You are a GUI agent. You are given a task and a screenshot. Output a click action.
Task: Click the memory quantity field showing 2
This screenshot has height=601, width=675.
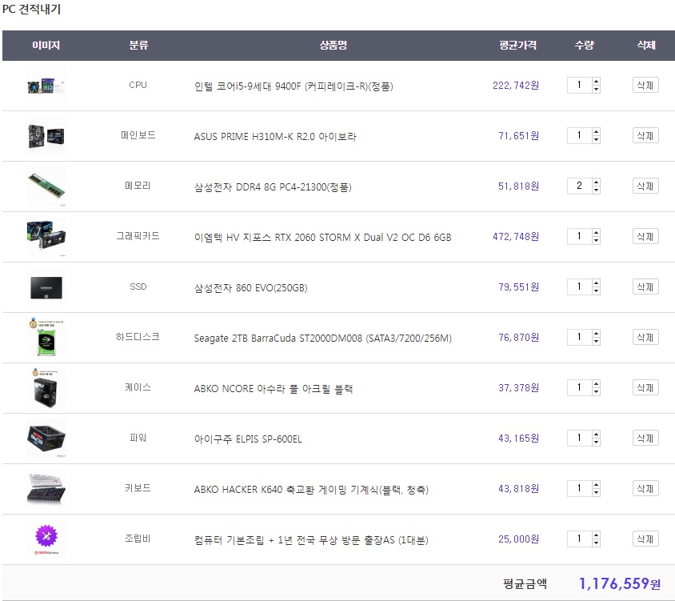pyautogui.click(x=579, y=186)
